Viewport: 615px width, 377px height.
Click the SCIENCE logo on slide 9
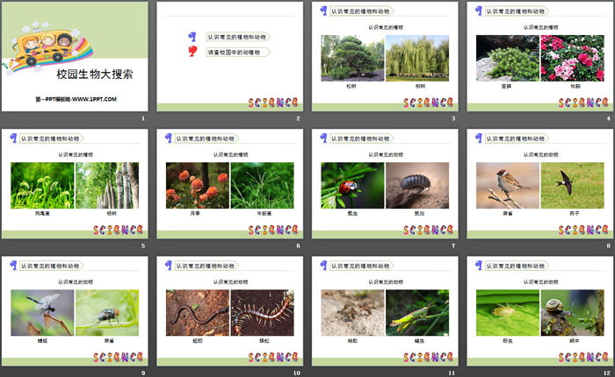click(x=118, y=357)
